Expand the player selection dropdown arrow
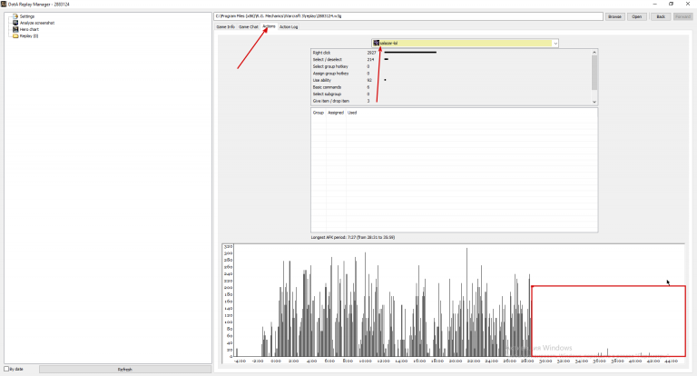 (x=555, y=44)
